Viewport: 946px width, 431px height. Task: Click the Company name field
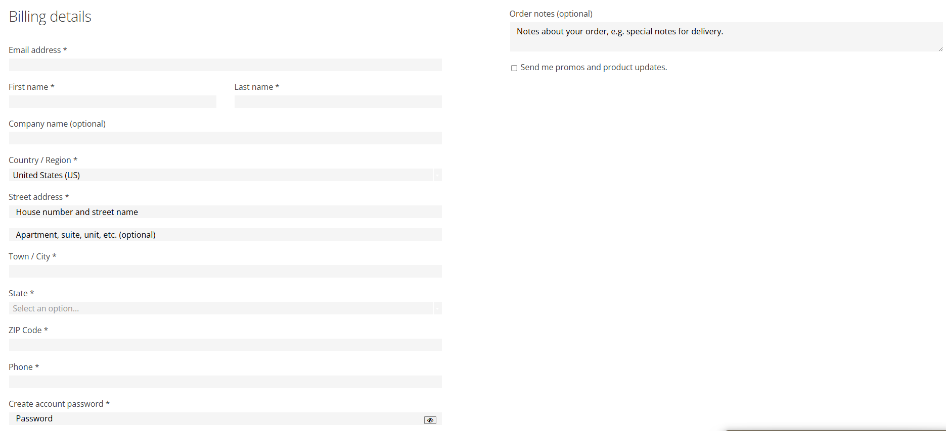(x=225, y=138)
